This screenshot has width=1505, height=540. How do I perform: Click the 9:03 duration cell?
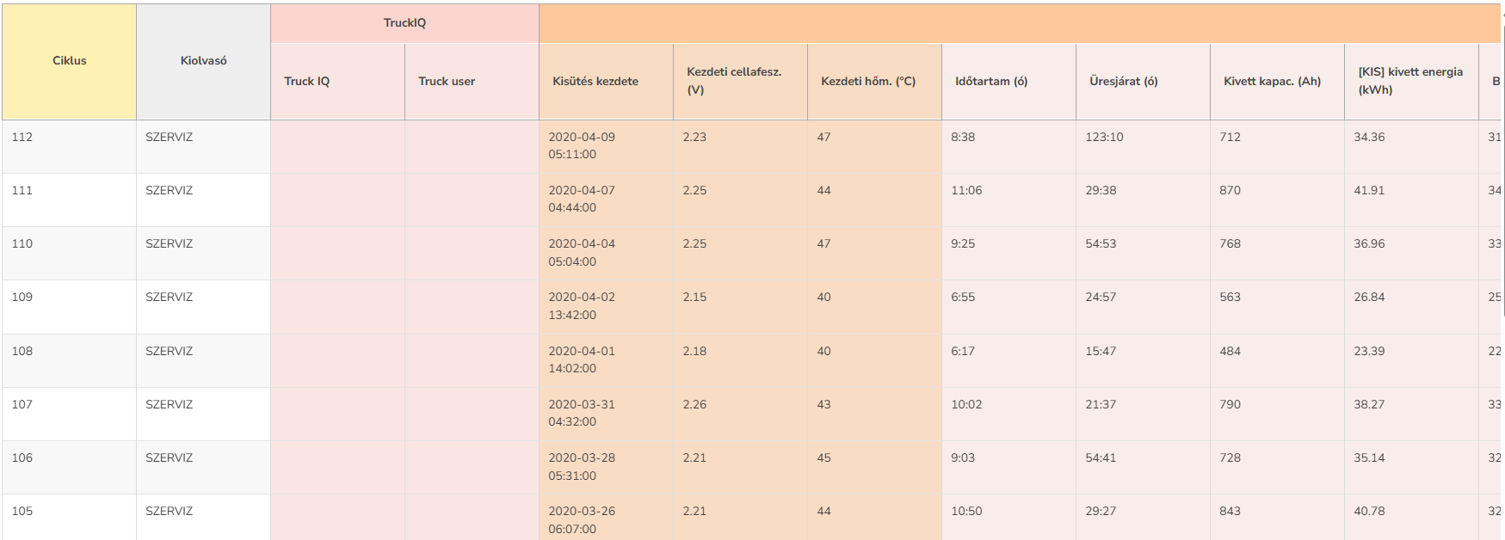(x=963, y=458)
